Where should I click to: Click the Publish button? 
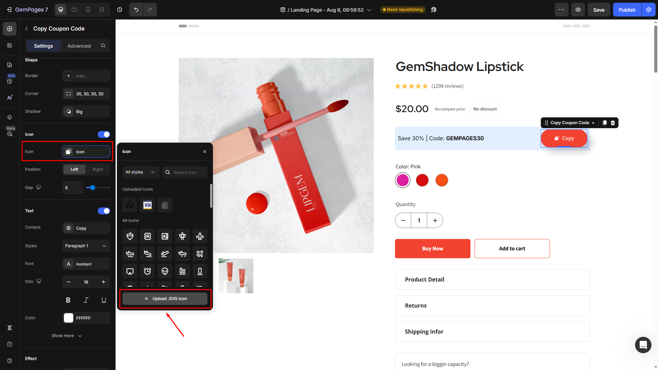tap(627, 10)
